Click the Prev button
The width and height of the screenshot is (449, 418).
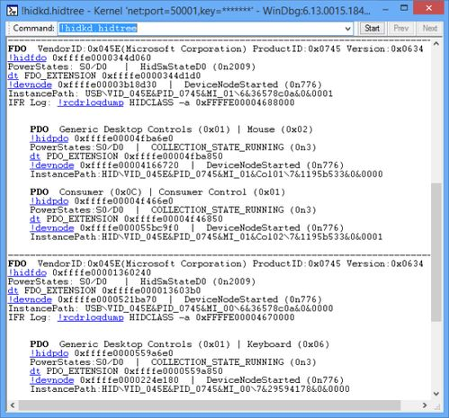click(400, 29)
